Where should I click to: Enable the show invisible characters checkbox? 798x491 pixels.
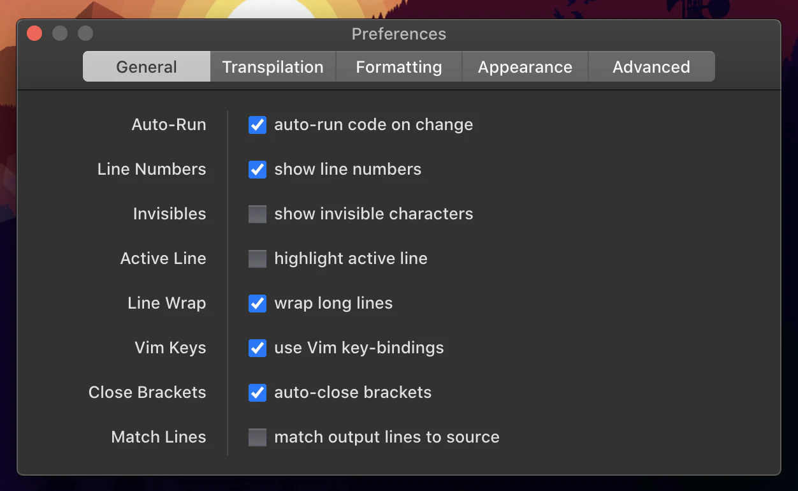pos(258,214)
